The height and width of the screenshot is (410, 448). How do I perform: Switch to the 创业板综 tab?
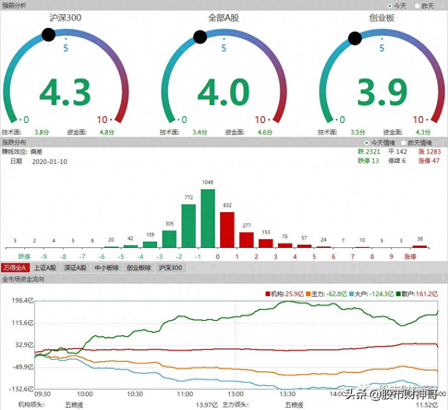(139, 268)
